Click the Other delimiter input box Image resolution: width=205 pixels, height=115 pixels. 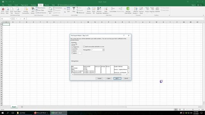tap(80, 53)
